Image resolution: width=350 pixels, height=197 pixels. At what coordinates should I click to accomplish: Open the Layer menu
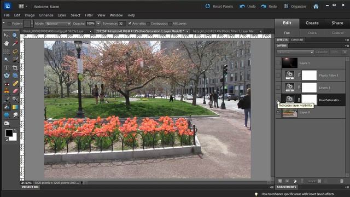click(x=62, y=15)
